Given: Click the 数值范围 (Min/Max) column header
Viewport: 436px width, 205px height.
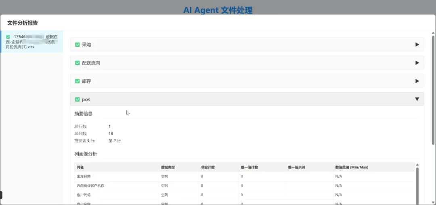Looking at the screenshot, I should 352,167.
